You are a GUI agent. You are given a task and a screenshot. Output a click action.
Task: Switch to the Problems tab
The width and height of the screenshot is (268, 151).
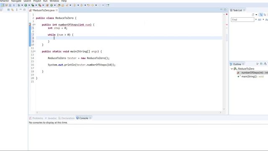coord(36,118)
